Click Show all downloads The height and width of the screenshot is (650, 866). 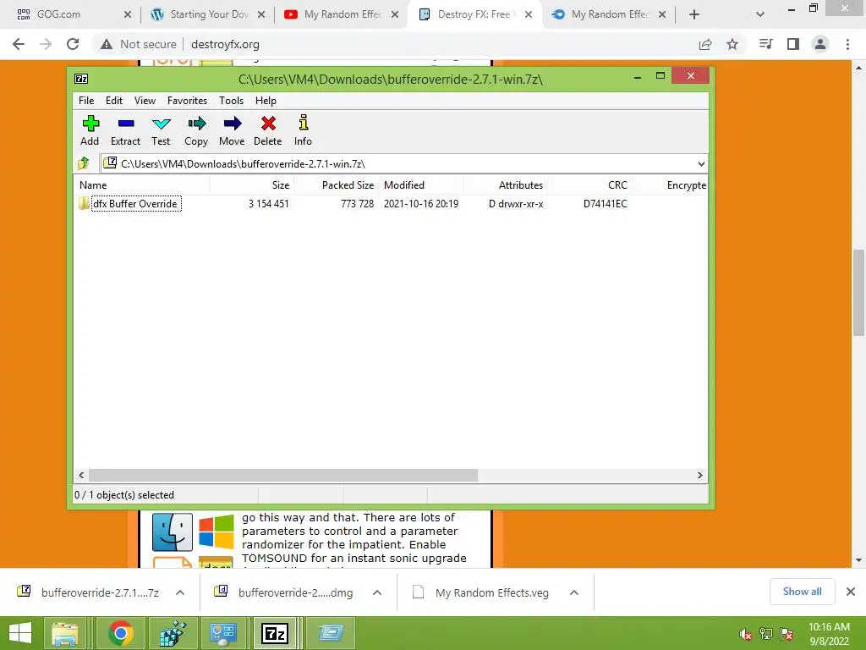point(802,592)
